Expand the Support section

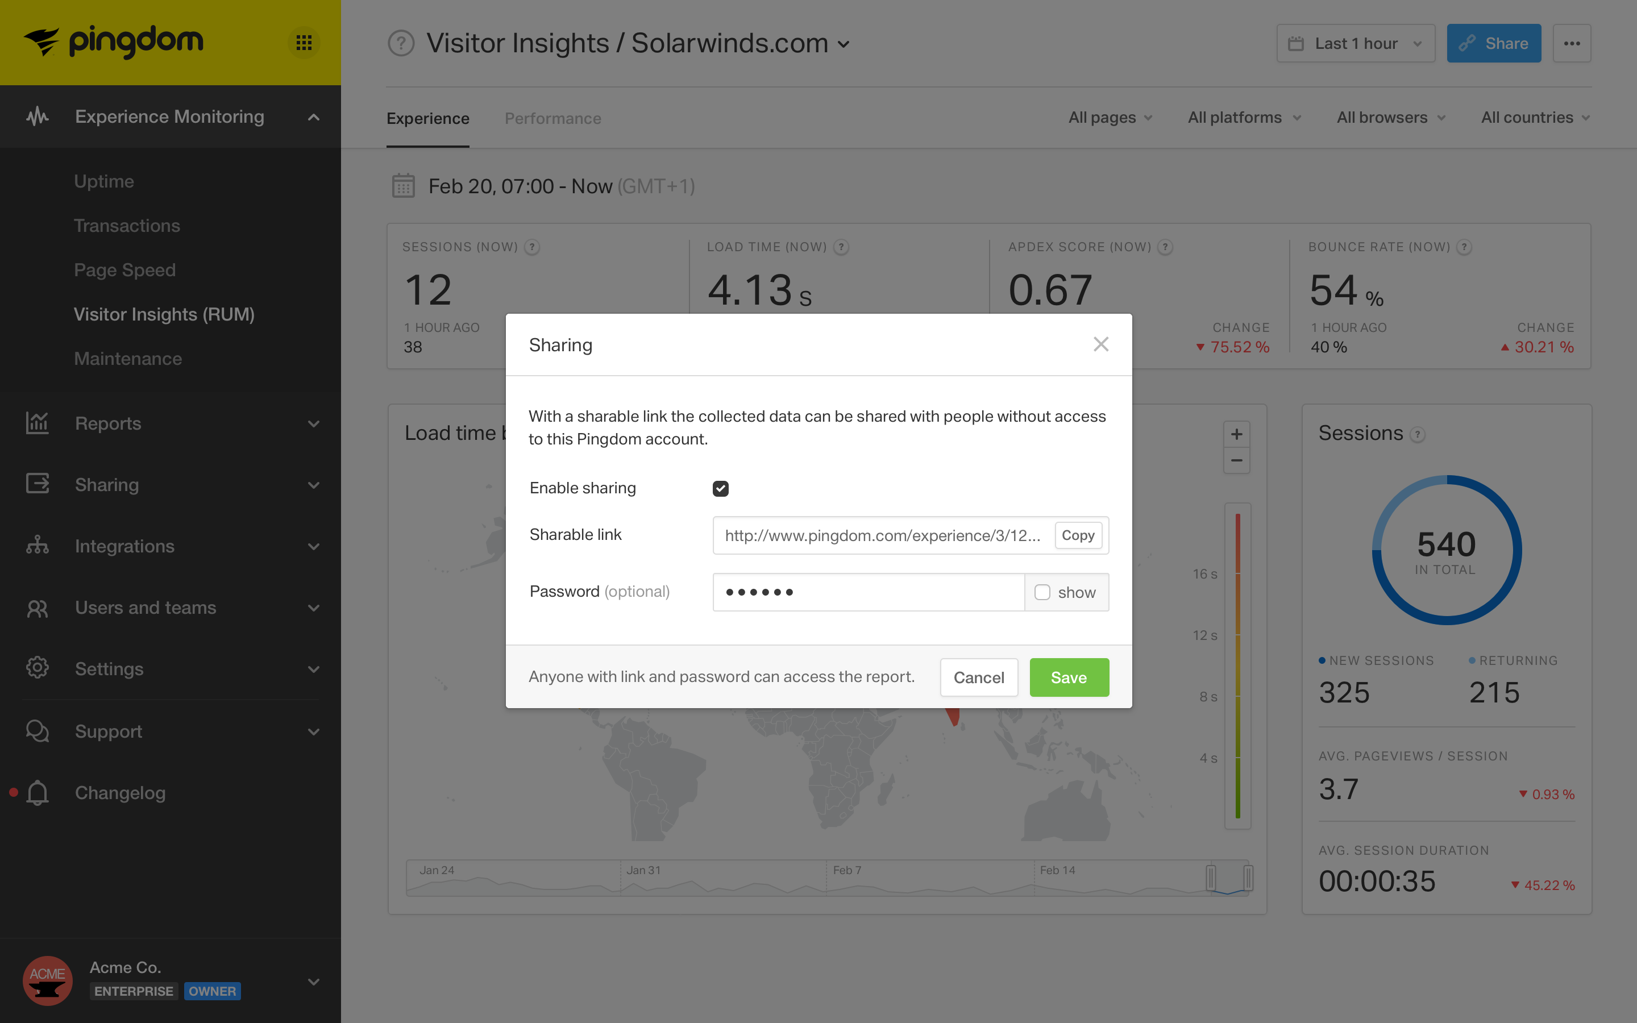313,731
